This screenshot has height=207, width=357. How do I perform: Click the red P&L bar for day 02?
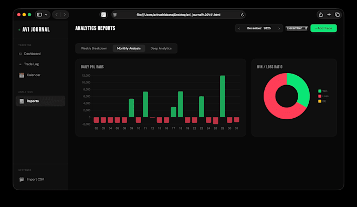point(96,120)
